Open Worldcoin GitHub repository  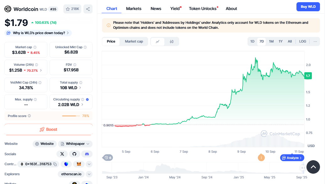pyautogui.click(x=74, y=154)
